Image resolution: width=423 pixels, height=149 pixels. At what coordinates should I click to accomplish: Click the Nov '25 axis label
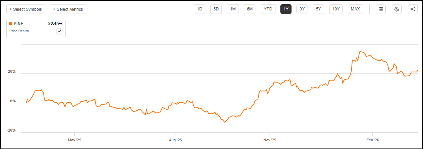click(x=270, y=140)
